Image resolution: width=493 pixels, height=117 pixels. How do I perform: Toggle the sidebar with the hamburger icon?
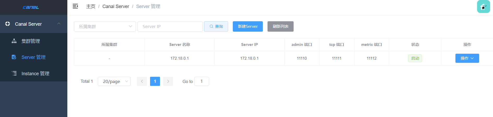[x=75, y=6]
